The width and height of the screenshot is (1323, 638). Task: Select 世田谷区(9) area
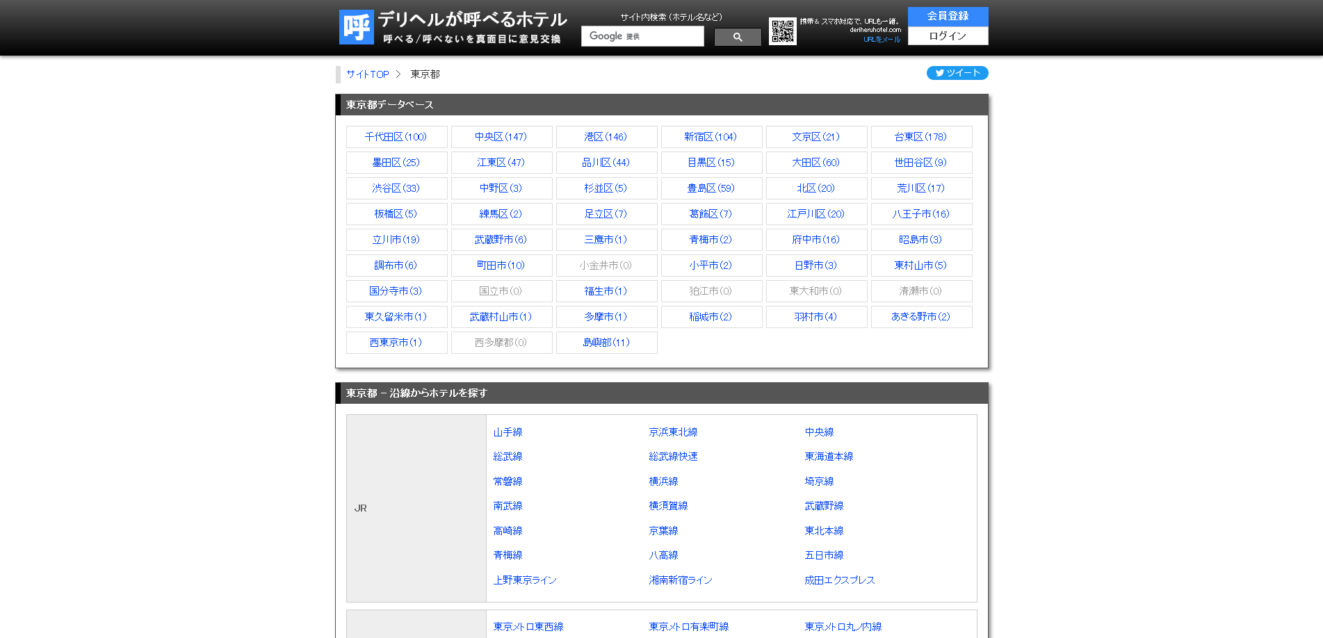[921, 163]
